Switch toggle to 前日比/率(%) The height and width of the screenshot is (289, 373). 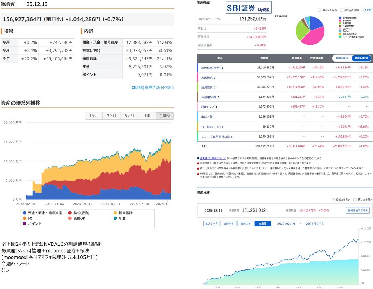coord(342,58)
